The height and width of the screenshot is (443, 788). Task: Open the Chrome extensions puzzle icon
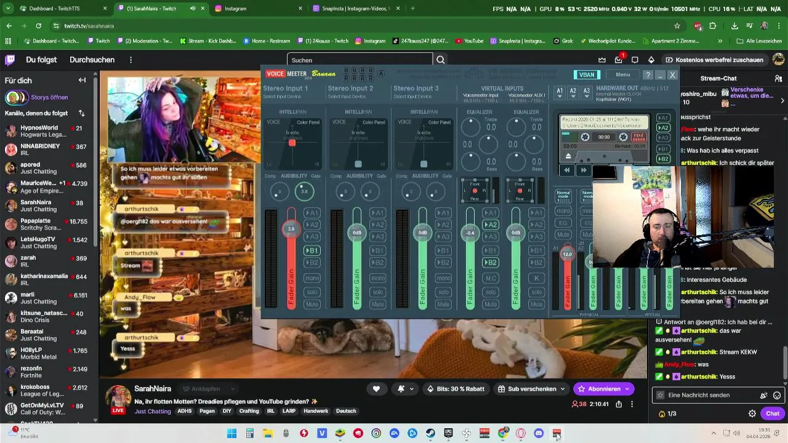point(713,26)
